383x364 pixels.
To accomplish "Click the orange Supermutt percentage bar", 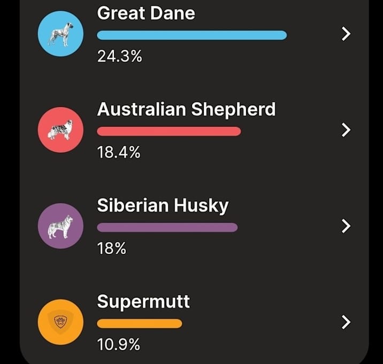I will point(140,323).
